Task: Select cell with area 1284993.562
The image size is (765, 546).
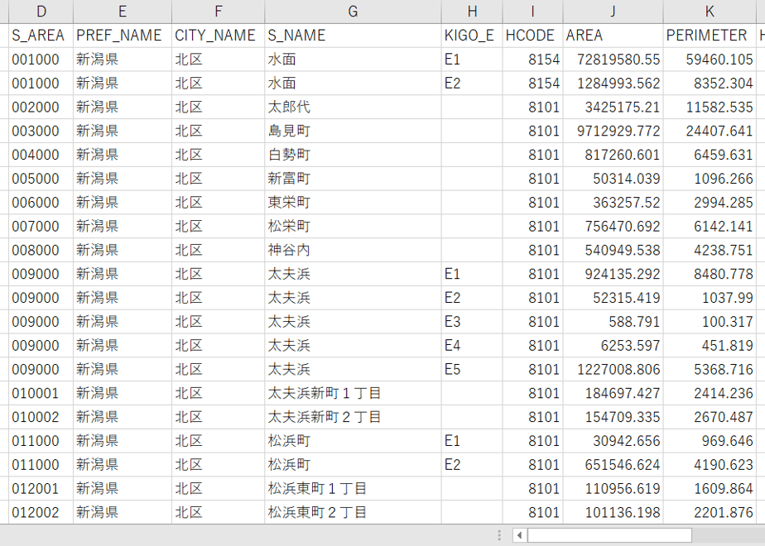Action: 613,84
